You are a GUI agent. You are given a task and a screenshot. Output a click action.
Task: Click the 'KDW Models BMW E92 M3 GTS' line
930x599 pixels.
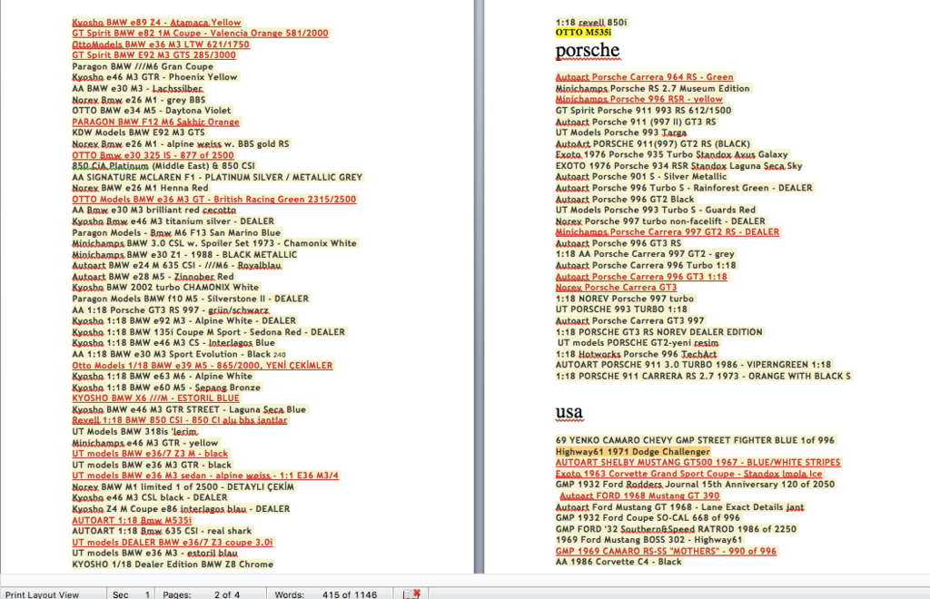coord(138,133)
